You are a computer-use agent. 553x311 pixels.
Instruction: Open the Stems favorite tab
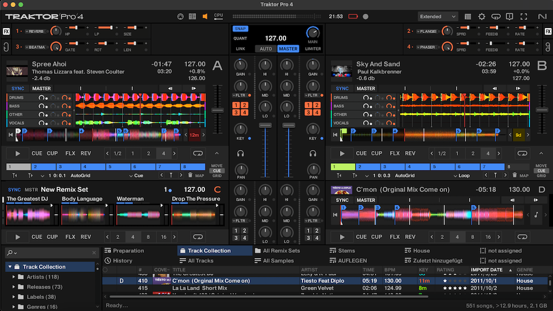[x=342, y=251]
